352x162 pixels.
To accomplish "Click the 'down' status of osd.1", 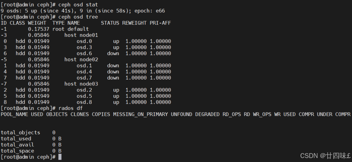I will click(x=113, y=66).
